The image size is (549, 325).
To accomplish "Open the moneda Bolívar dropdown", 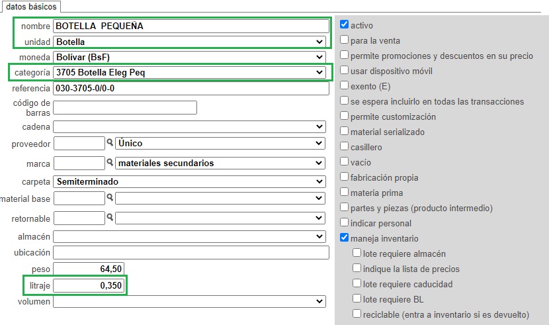I will (x=189, y=57).
